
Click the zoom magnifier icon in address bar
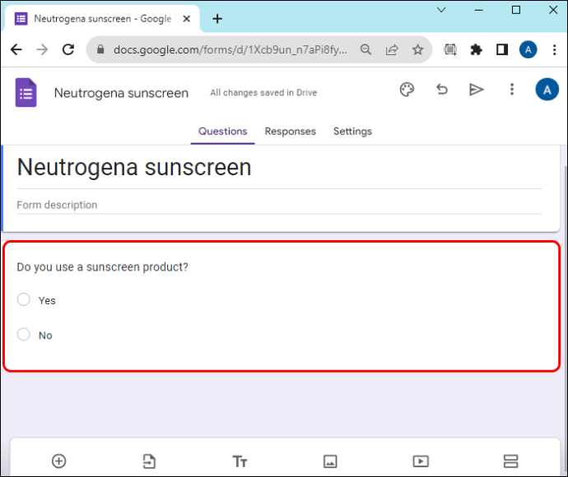(x=365, y=49)
